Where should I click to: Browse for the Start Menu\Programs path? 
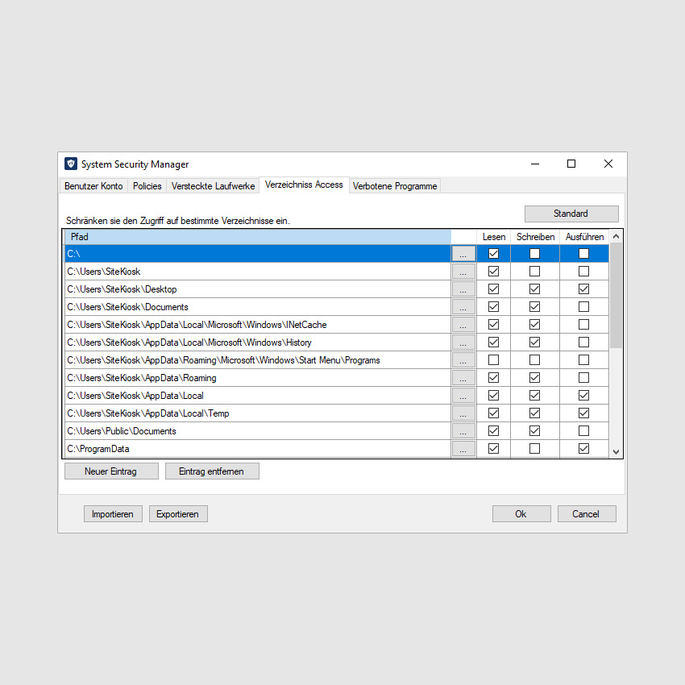coord(463,360)
